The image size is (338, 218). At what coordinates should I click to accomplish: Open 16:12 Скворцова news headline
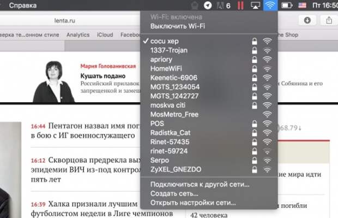point(86,169)
